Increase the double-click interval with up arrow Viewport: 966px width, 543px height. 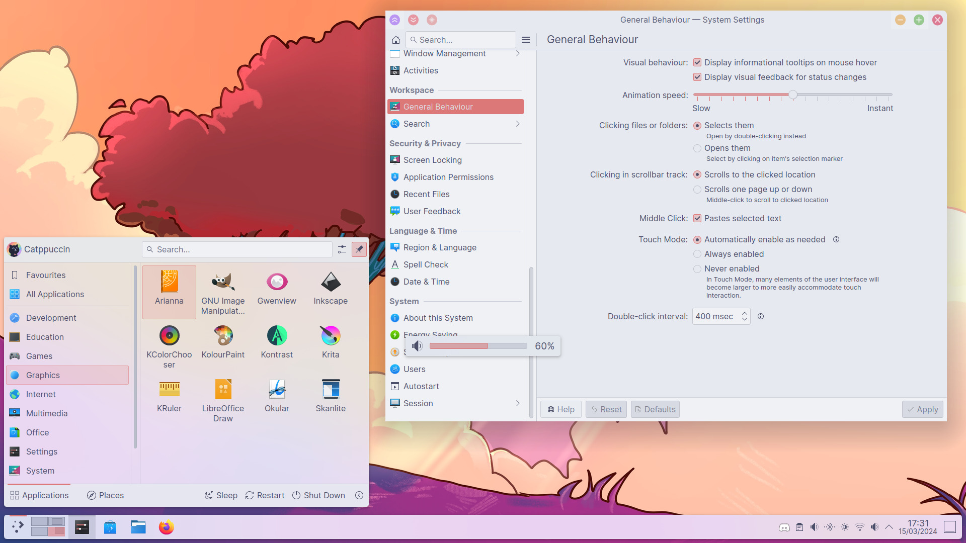(x=745, y=313)
